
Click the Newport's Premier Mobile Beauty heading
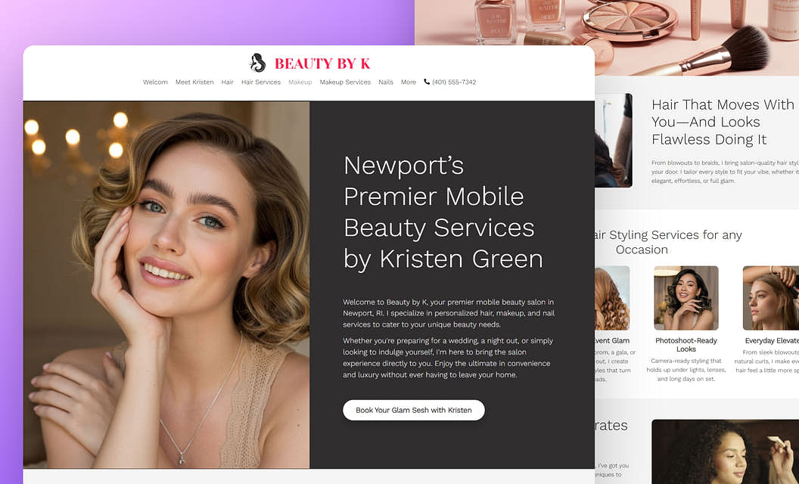pos(443,212)
